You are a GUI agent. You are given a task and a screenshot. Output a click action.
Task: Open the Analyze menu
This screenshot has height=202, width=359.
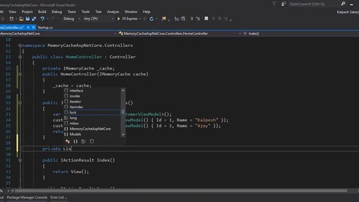point(113,12)
